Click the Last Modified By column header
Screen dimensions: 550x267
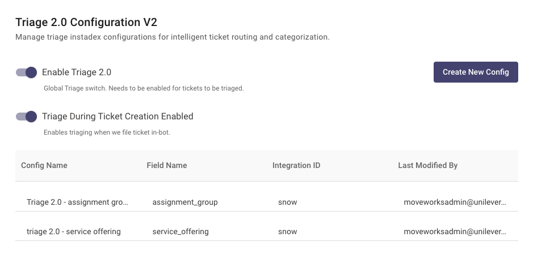pyautogui.click(x=427, y=165)
